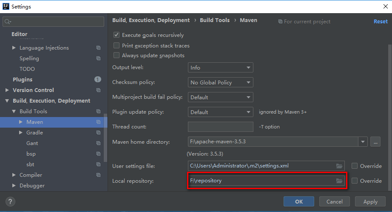The height and width of the screenshot is (212, 392).
Task: Disable Execute goals recursively checkbox
Action: pos(116,35)
